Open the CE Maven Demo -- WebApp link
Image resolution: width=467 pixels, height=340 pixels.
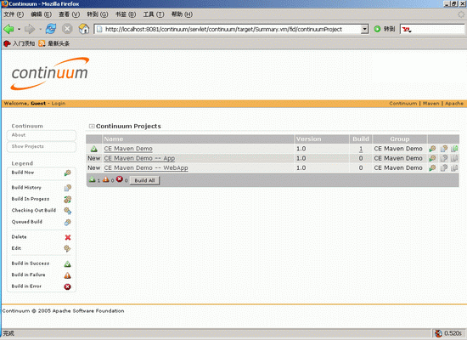coord(146,168)
